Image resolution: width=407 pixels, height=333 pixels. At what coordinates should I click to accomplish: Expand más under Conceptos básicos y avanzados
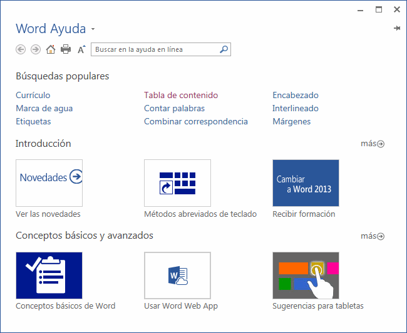click(373, 236)
